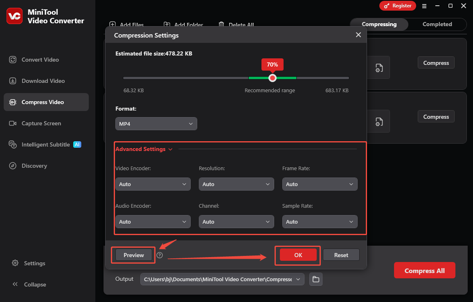Click the Register button
Image resolution: width=473 pixels, height=302 pixels.
[x=397, y=6]
